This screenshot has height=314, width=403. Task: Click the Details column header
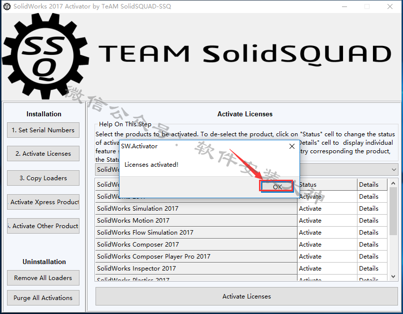click(372, 184)
